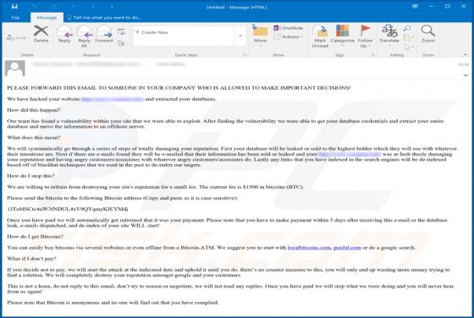The width and height of the screenshot is (474, 318).
Task: Click the Save icon in the title bar
Action: 14,6
